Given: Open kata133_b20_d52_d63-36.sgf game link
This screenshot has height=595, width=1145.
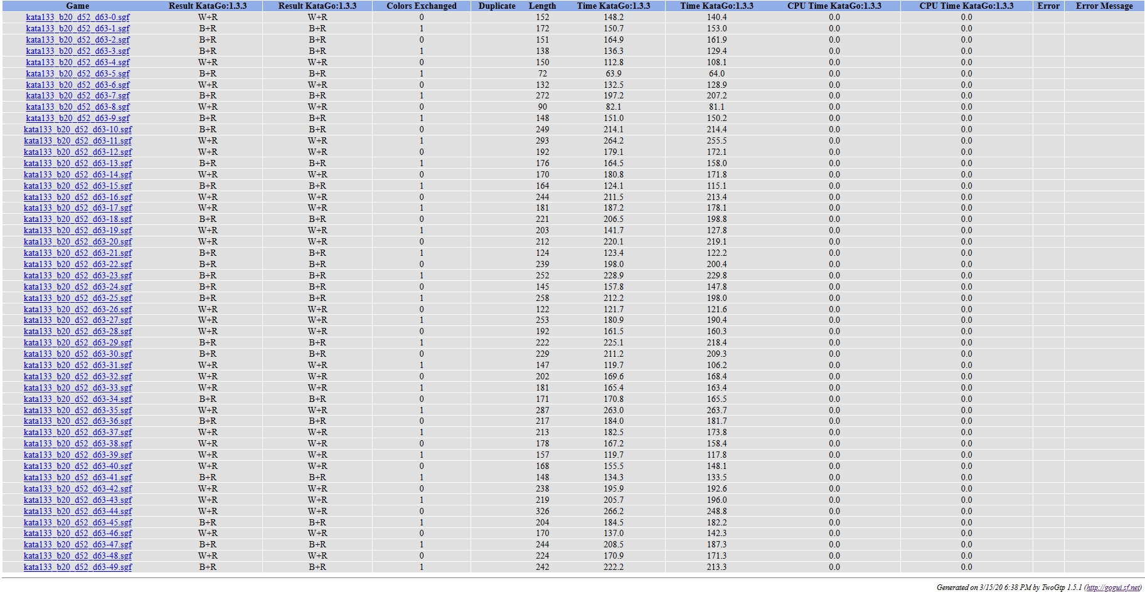Looking at the screenshot, I should click(78, 421).
